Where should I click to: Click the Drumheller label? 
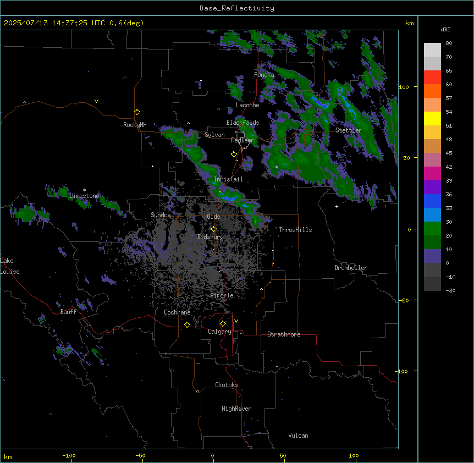[351, 268]
